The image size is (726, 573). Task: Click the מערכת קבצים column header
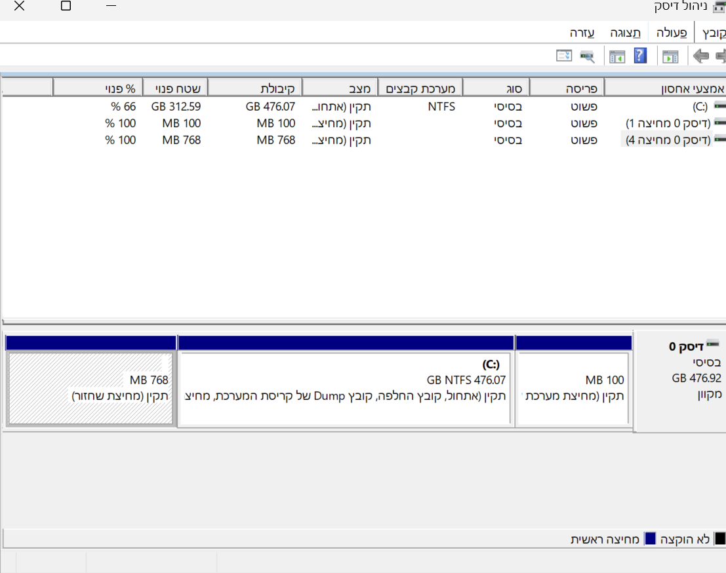pyautogui.click(x=420, y=88)
